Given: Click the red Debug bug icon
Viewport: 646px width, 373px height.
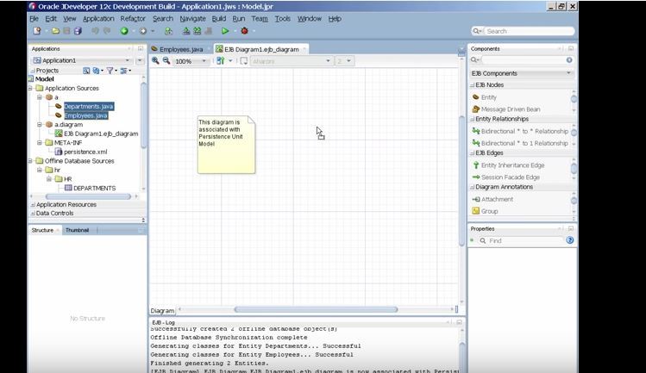Looking at the screenshot, I should click(x=244, y=31).
